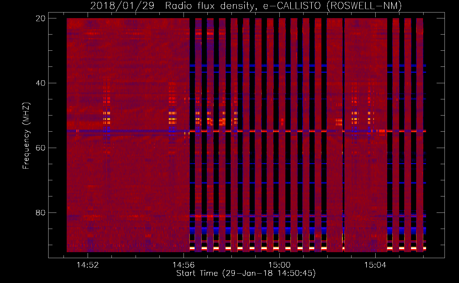Viewport: 459px width, 283px height.
Task: Click the 14:56 time tick label
Action: [x=184, y=265]
